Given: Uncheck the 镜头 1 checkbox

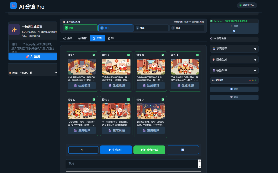Looking at the screenshot, I should 94,55.
